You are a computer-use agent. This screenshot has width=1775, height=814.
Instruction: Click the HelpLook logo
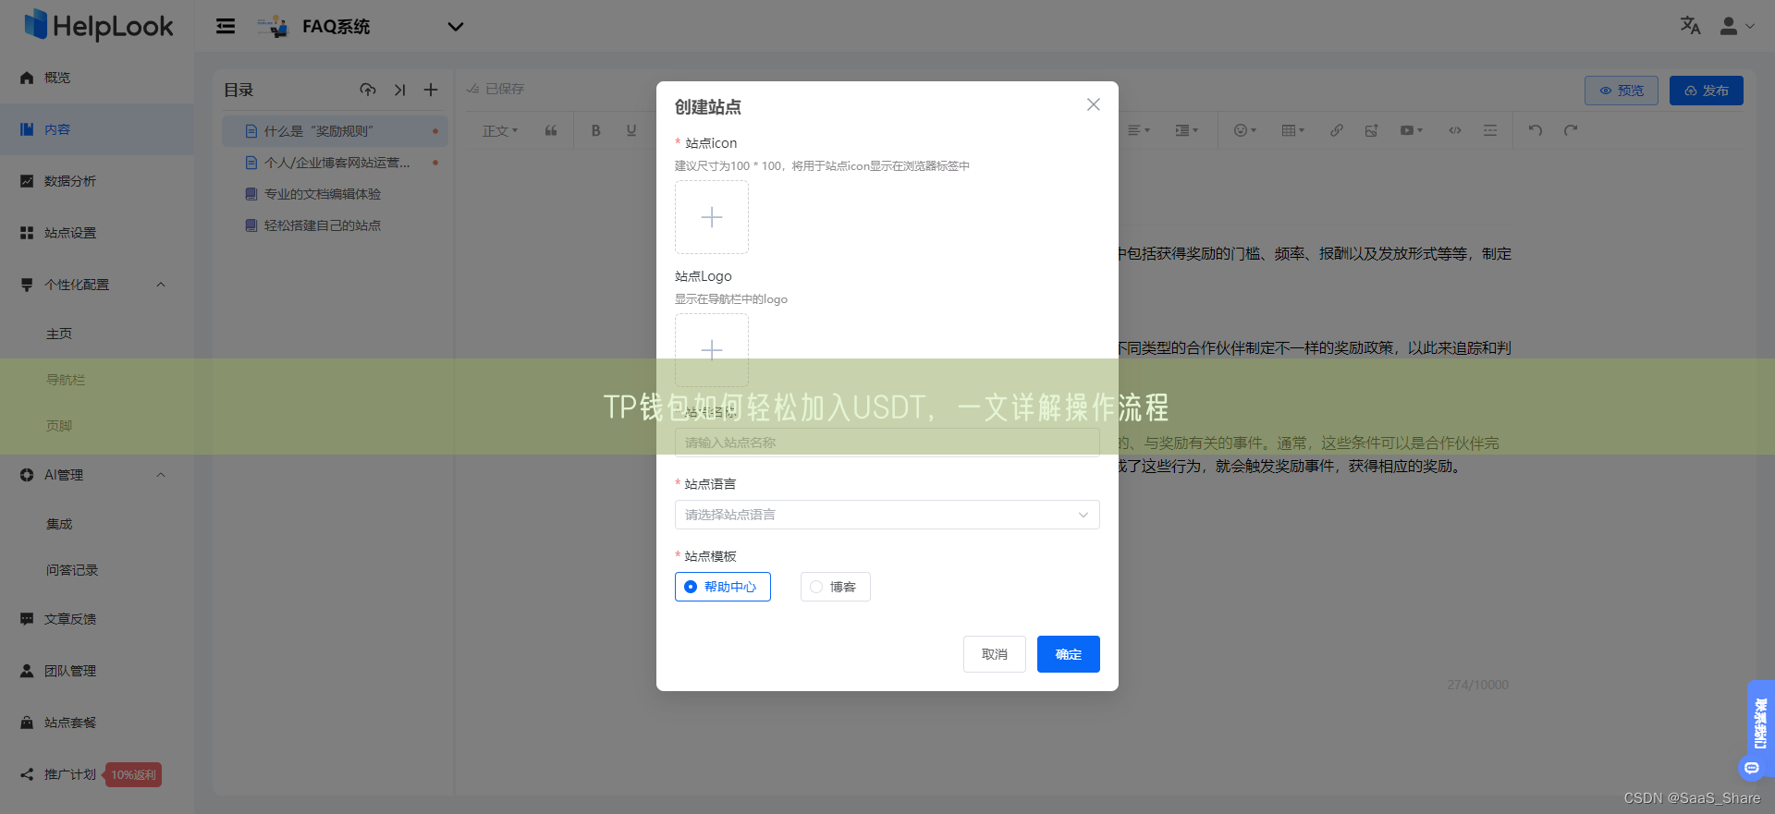tap(98, 26)
